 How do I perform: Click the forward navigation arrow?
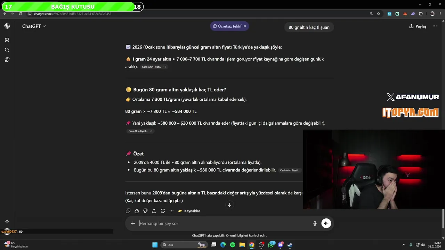[x=13, y=14]
